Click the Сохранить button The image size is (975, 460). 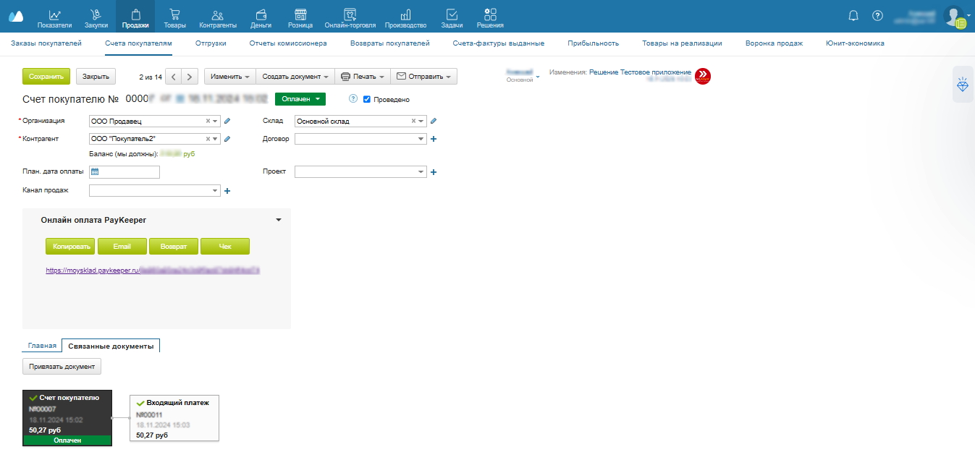click(x=46, y=77)
